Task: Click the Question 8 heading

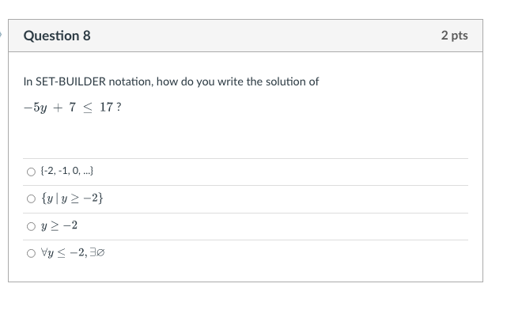Action: (x=57, y=36)
